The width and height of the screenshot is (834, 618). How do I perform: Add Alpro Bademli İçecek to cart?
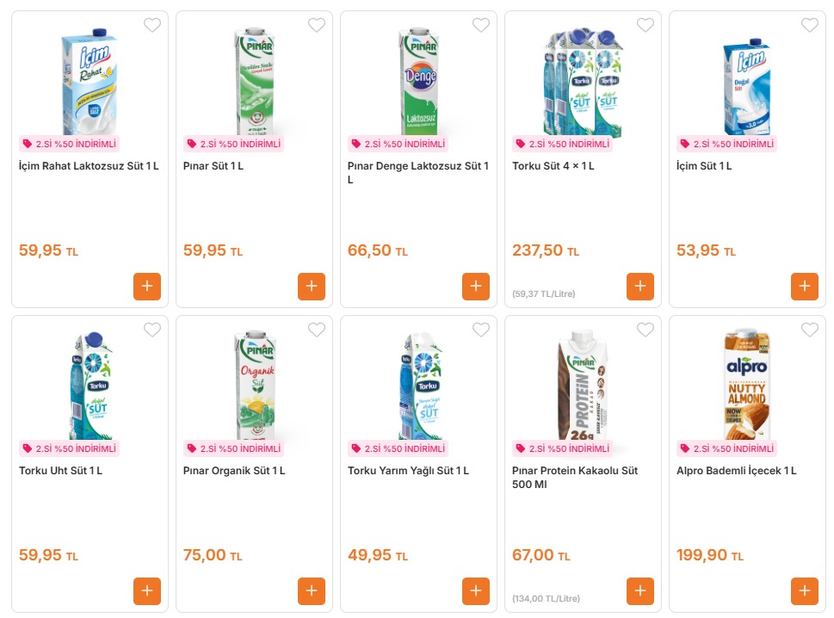tap(805, 591)
